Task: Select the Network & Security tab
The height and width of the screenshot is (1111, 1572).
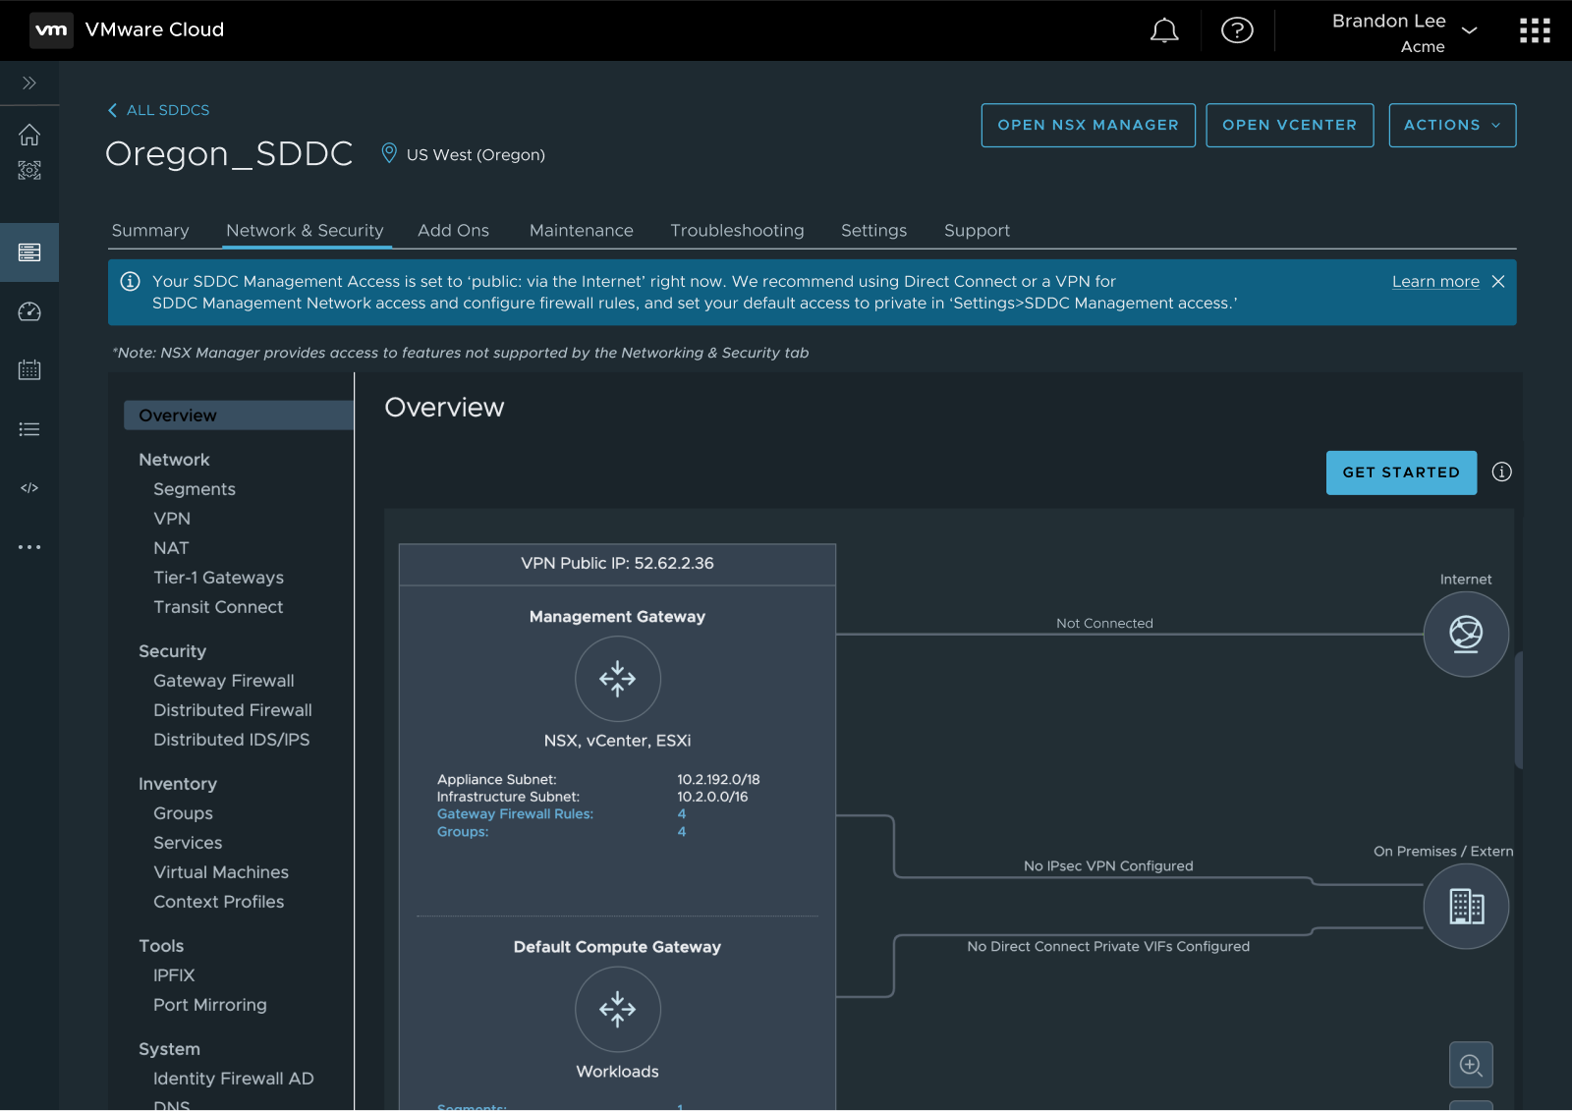Action: (x=305, y=231)
